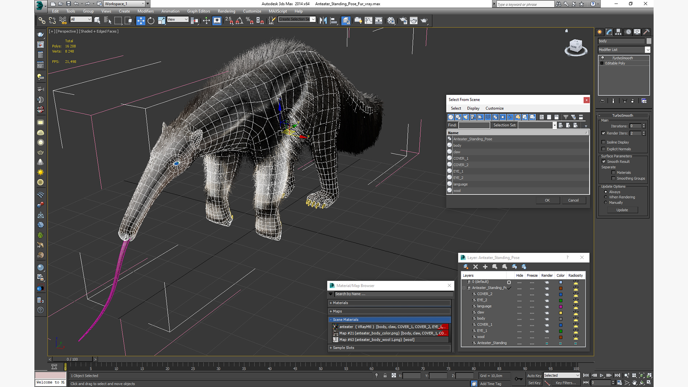The width and height of the screenshot is (688, 387).
Task: Toggle Display Geometry filter in Select From Scene
Action: pos(451,117)
